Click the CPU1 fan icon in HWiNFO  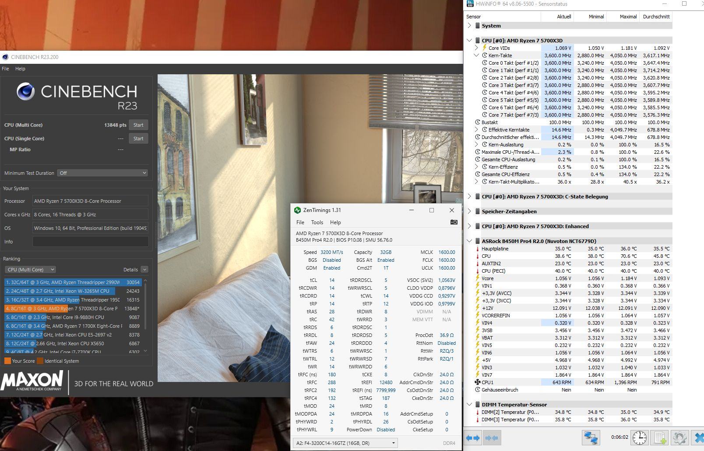[478, 382]
